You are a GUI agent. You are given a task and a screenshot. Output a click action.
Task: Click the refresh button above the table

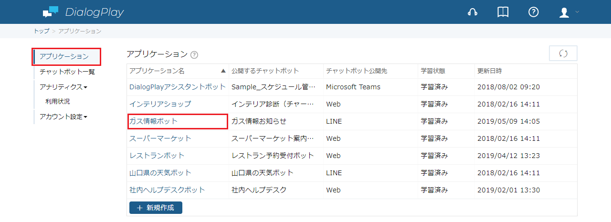pyautogui.click(x=563, y=53)
